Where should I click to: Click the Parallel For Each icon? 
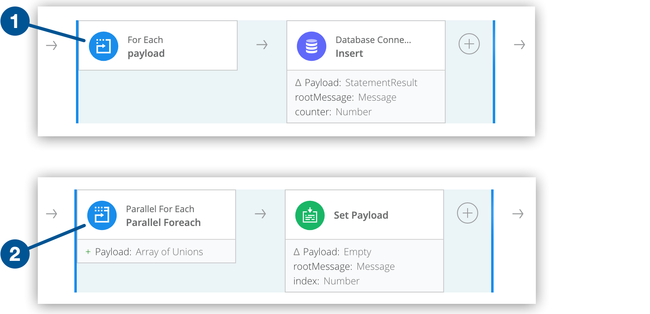coord(102,215)
